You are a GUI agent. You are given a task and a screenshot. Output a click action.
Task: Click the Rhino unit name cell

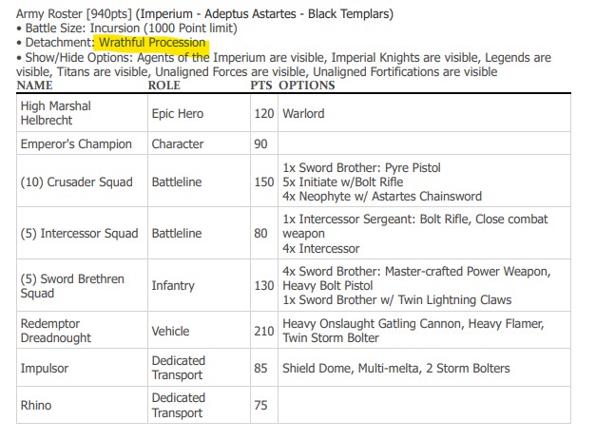point(36,406)
